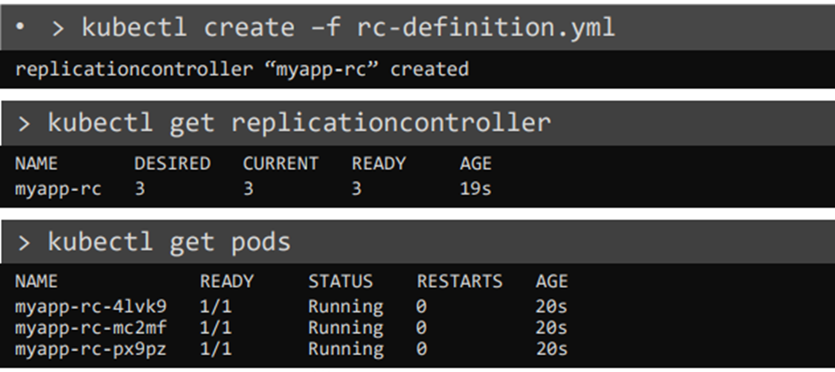Click the 1/1 ready value for myapp-rc-4lvk9

pos(216,306)
